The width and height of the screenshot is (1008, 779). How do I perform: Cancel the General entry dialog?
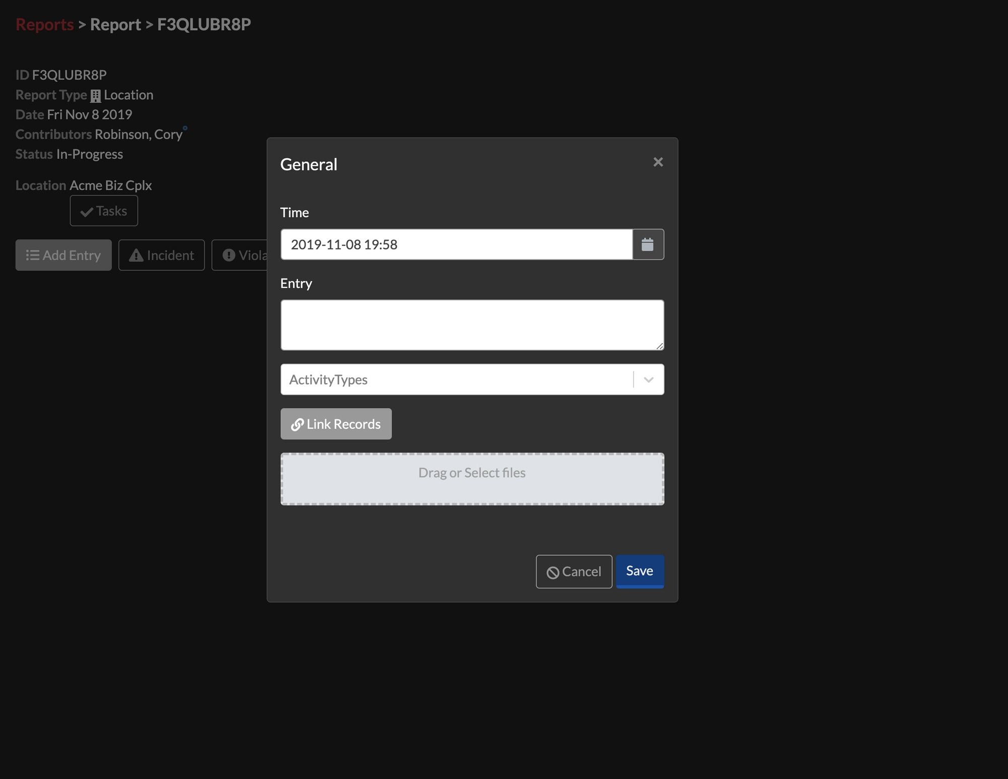(x=574, y=571)
